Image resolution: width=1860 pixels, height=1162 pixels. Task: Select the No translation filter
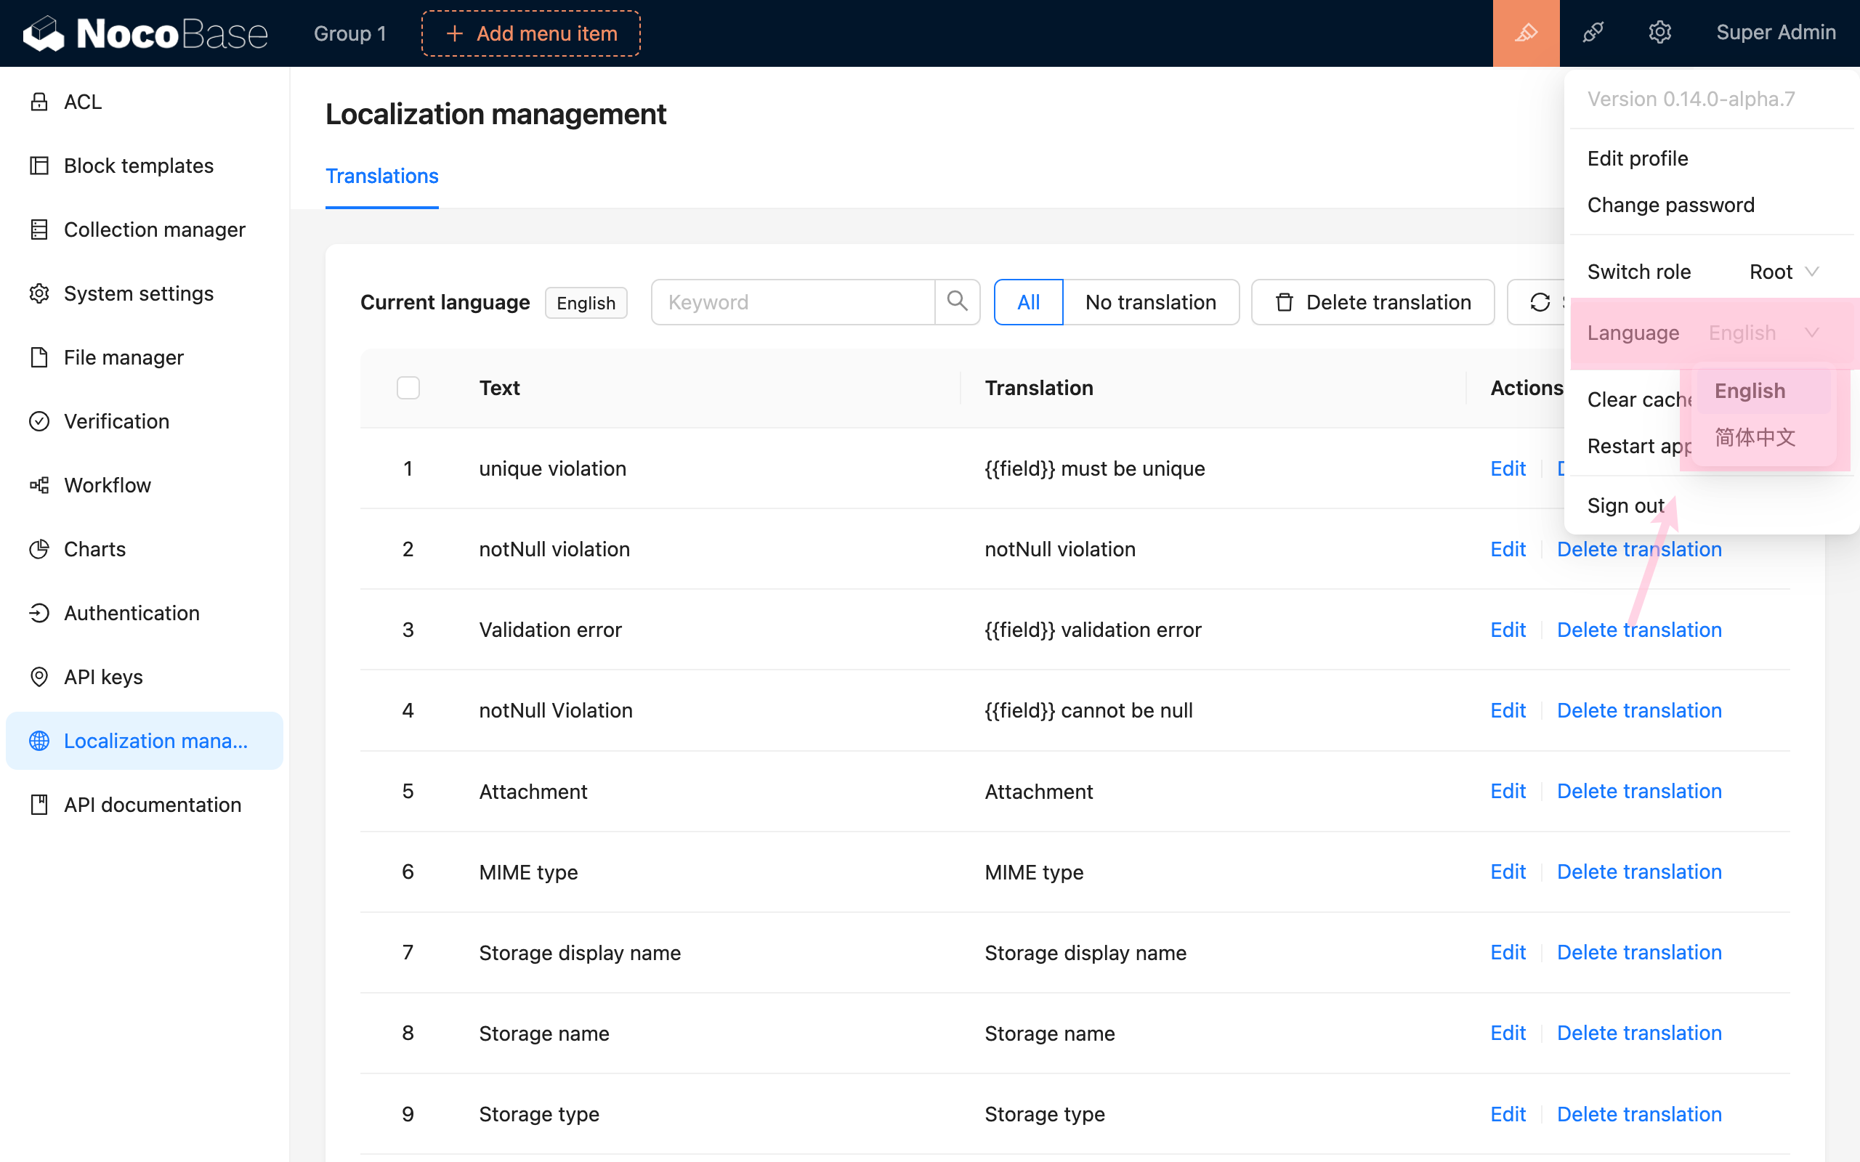point(1150,302)
